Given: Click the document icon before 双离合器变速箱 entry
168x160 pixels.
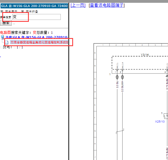Looking at the screenshot, I should coord(7,43).
